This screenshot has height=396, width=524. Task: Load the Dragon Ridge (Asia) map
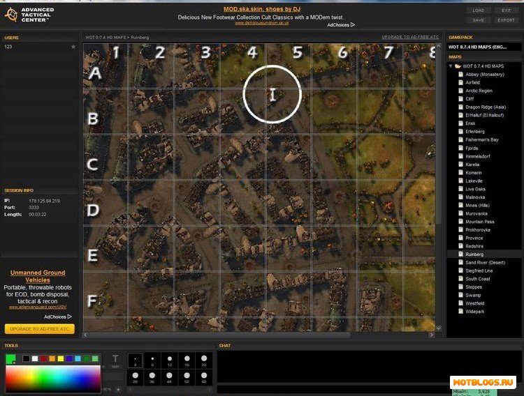tap(486, 107)
